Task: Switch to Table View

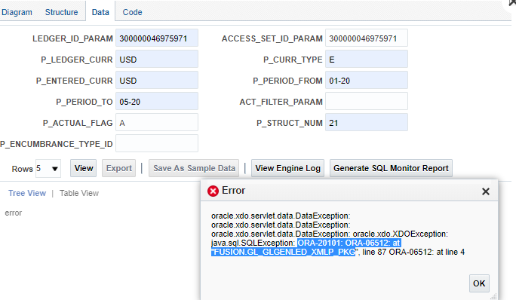Action: click(x=79, y=193)
